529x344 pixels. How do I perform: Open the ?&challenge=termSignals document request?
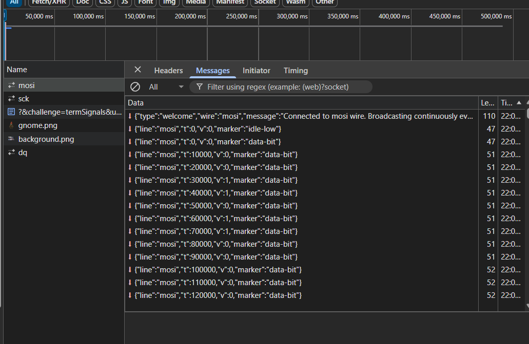point(64,112)
